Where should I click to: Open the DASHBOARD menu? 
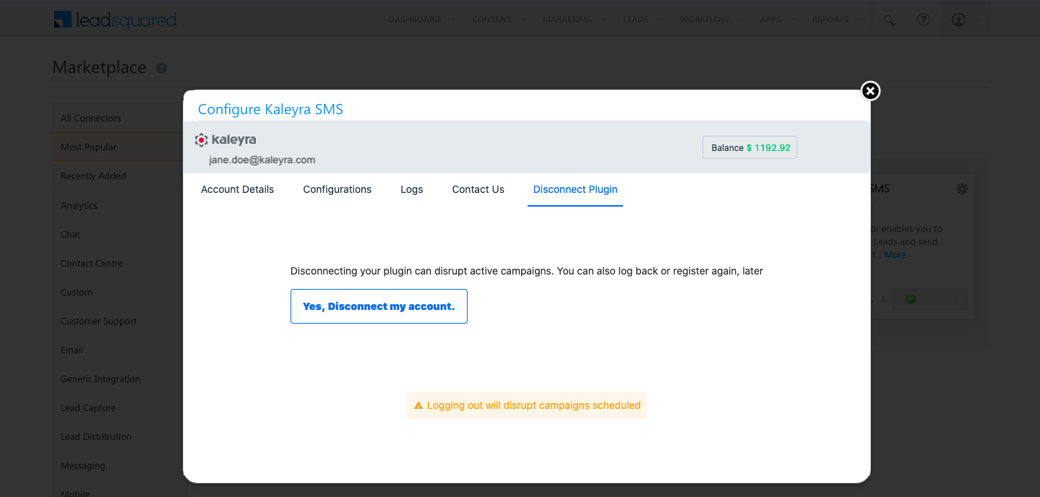(x=414, y=20)
